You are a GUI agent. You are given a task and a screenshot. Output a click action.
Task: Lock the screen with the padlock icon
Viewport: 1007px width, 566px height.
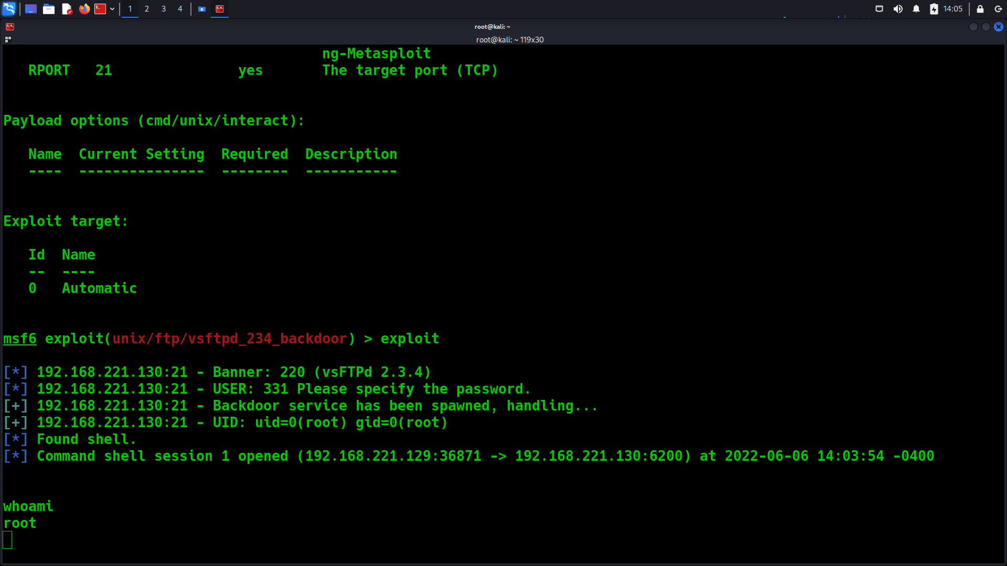(x=980, y=9)
